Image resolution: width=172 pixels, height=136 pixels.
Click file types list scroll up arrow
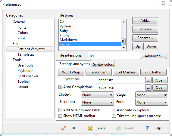[x=124, y=22]
